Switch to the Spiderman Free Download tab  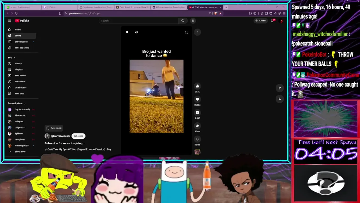96,7
